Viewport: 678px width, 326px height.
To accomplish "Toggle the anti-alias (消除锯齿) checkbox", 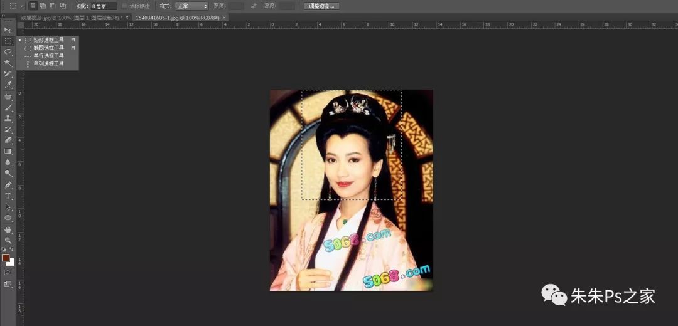I will [125, 6].
